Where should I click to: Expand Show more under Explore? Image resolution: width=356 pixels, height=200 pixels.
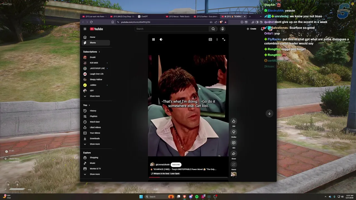(96, 174)
